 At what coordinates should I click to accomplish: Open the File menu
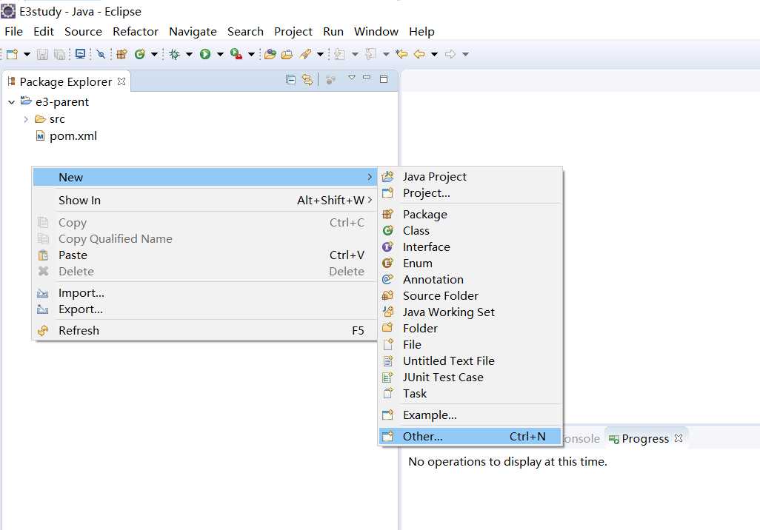click(13, 32)
